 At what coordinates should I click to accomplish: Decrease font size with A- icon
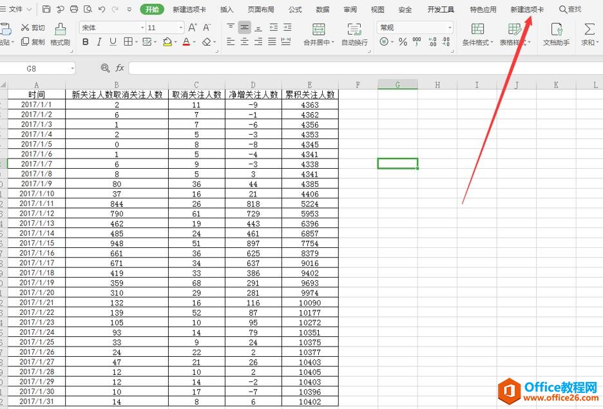[207, 27]
